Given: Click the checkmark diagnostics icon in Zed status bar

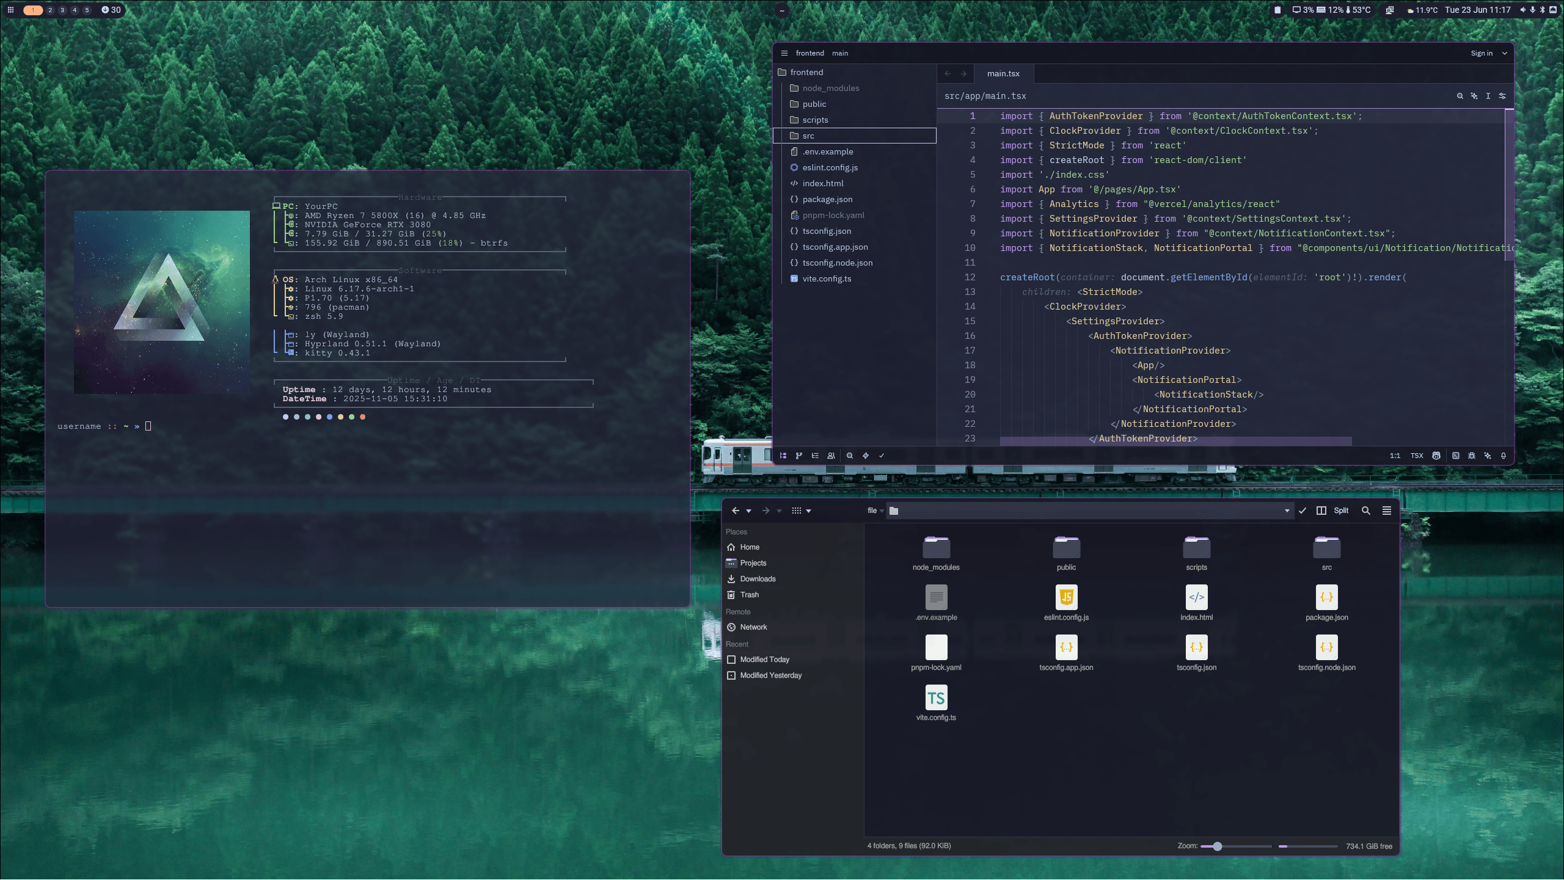Looking at the screenshot, I should [x=882, y=456].
